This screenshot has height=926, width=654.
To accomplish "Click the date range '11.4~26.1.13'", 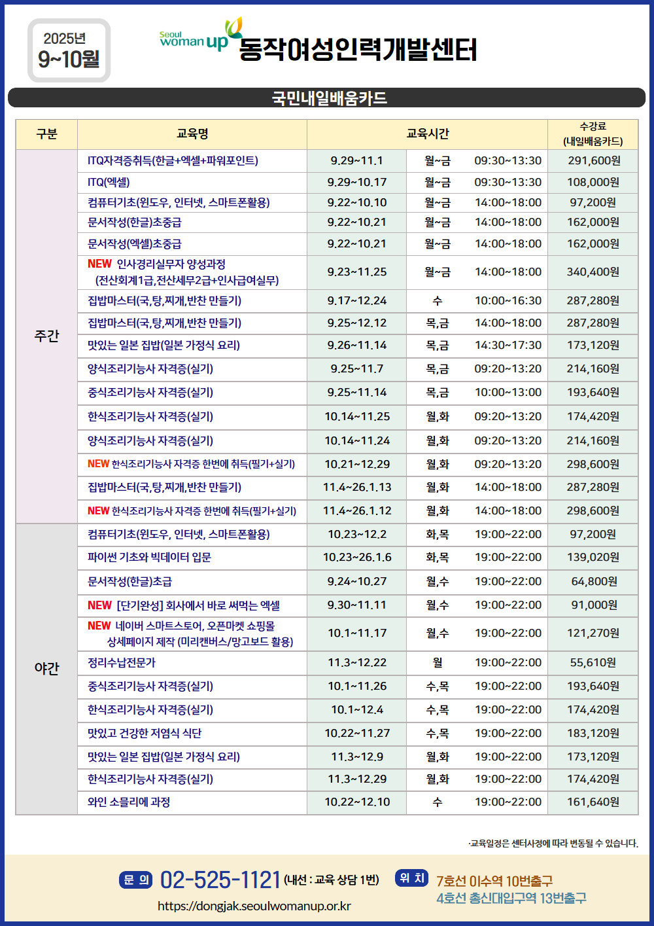I will tap(357, 488).
